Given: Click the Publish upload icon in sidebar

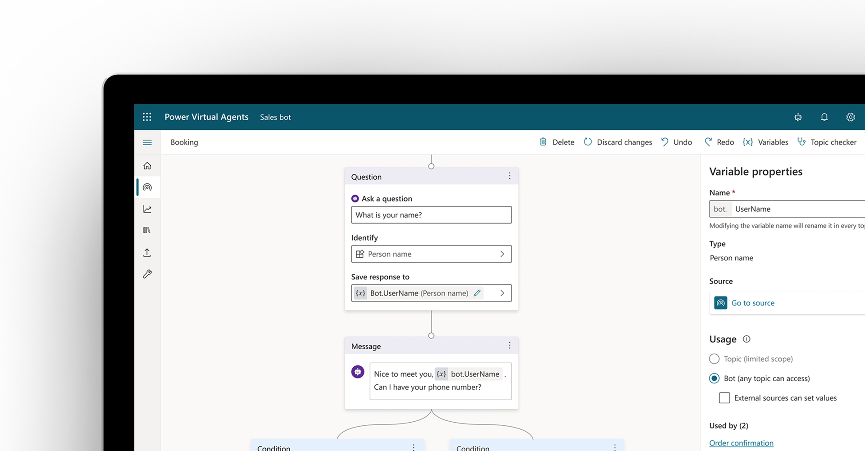Looking at the screenshot, I should [x=147, y=253].
